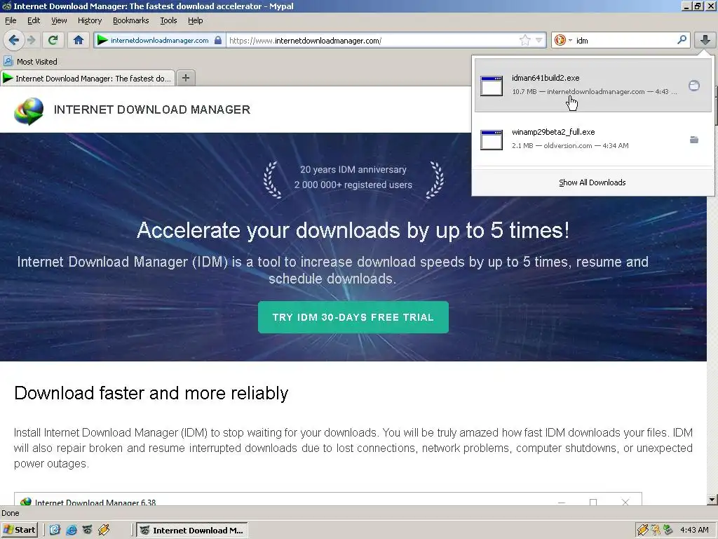The image size is (718, 539).
Task: Reload the current page
Action: [x=53, y=40]
